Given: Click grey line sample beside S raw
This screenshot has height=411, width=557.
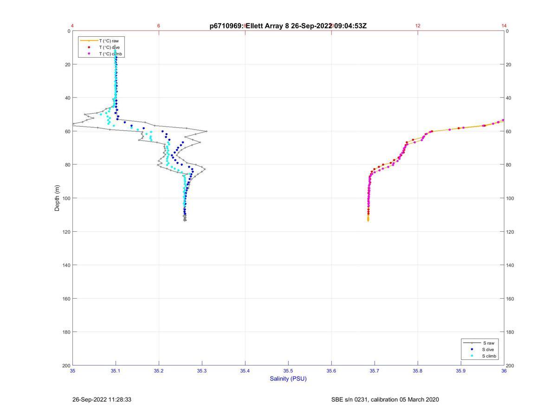Looking at the screenshot, I should (x=472, y=343).
